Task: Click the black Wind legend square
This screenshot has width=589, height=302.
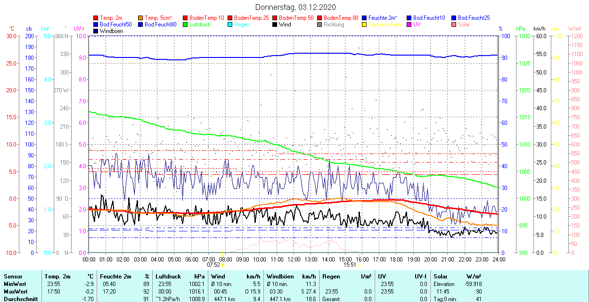Action: click(275, 24)
